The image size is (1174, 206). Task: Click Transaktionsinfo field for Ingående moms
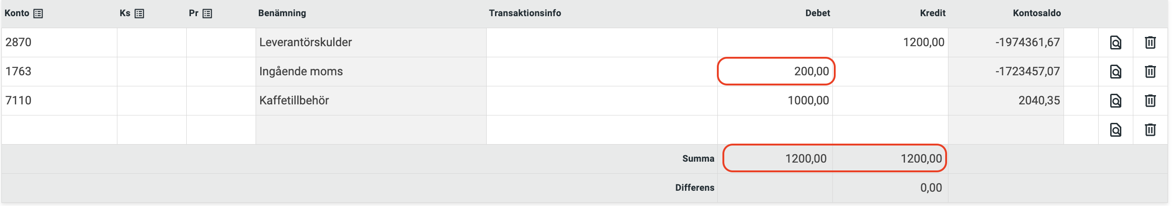point(602,72)
